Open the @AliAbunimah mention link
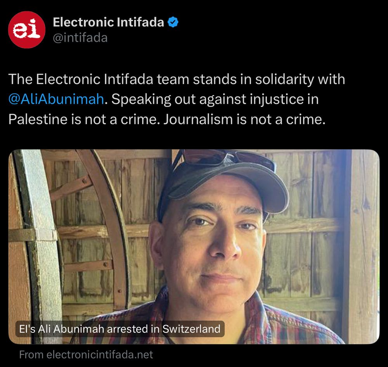 (x=56, y=99)
